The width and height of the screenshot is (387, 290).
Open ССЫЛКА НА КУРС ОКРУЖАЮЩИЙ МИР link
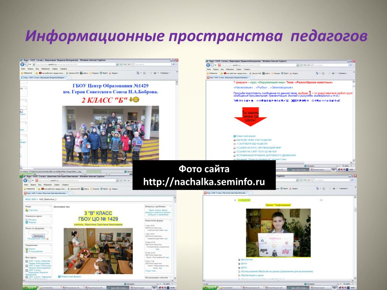click(x=259, y=148)
